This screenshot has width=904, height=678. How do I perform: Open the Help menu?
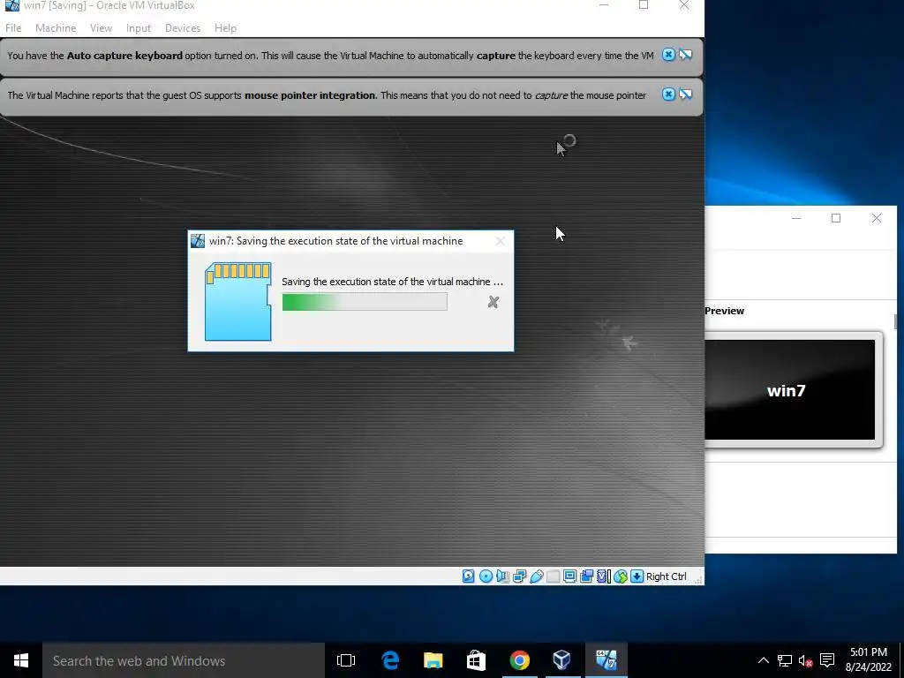(x=225, y=27)
